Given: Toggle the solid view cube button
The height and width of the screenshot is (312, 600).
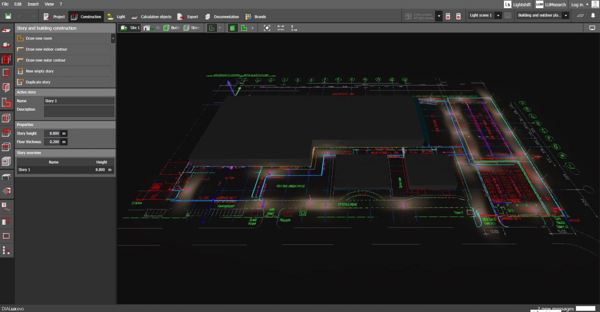Looking at the screenshot, I should 233,28.
